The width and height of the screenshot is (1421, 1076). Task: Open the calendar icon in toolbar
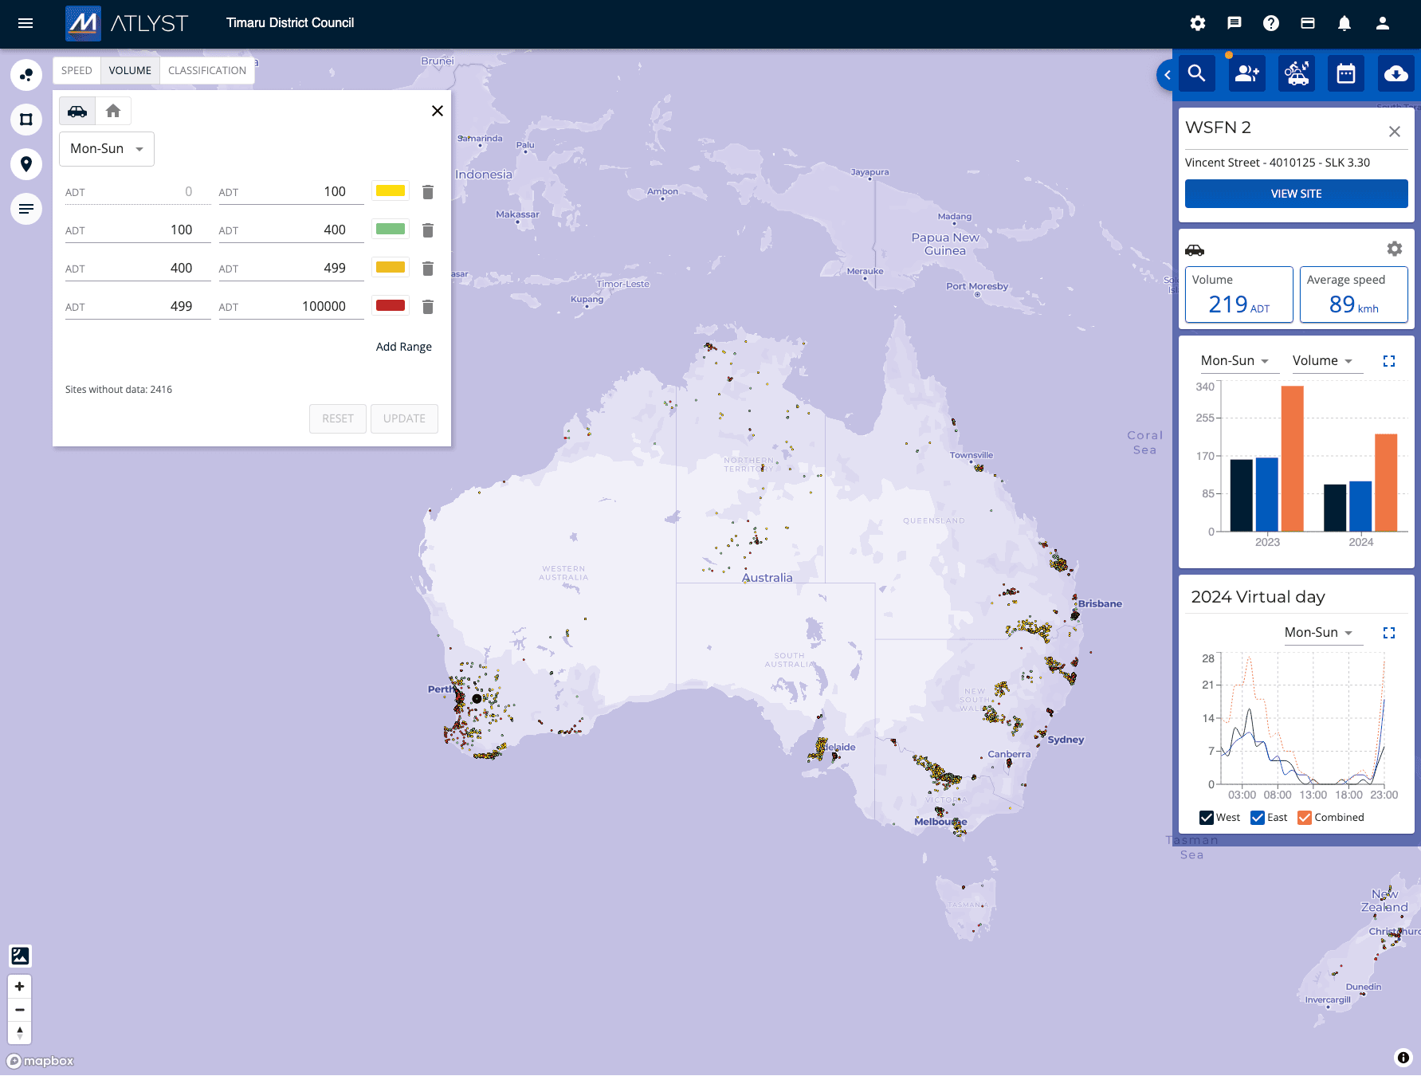coord(1345,74)
